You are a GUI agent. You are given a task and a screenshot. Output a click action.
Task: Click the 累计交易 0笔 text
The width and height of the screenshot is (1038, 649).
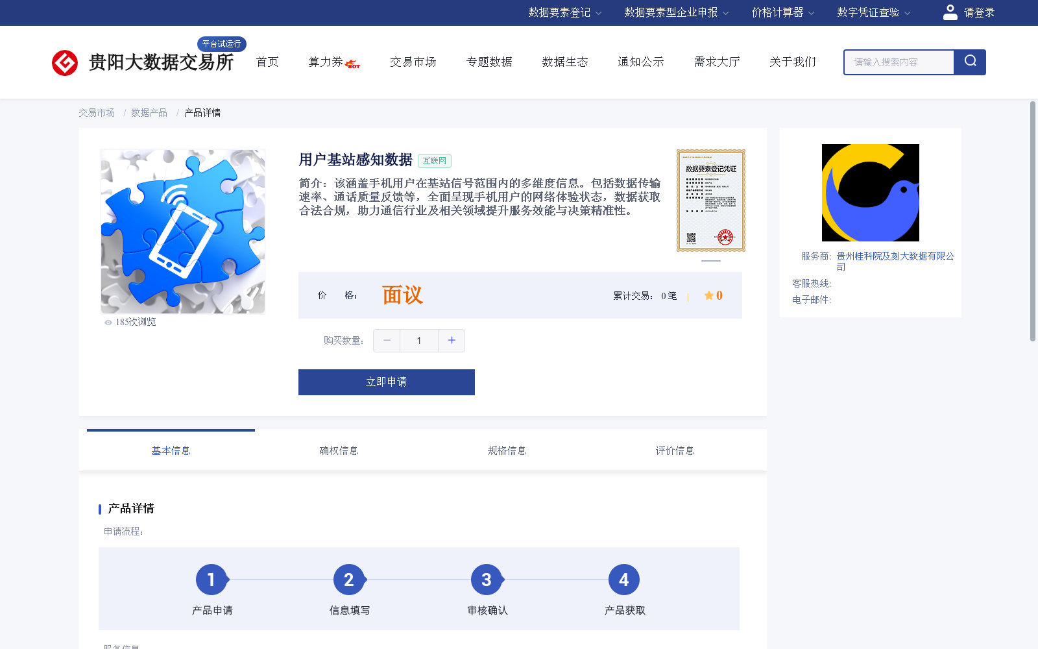point(645,296)
